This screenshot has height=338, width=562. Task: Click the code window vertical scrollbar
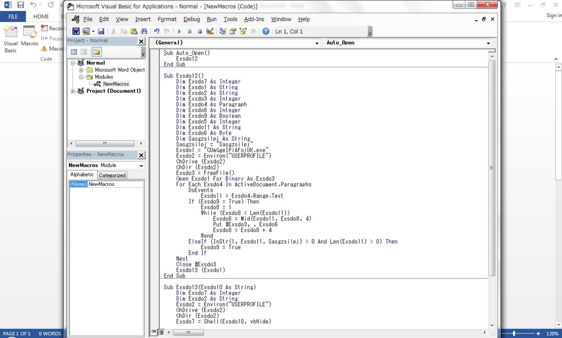(x=492, y=168)
